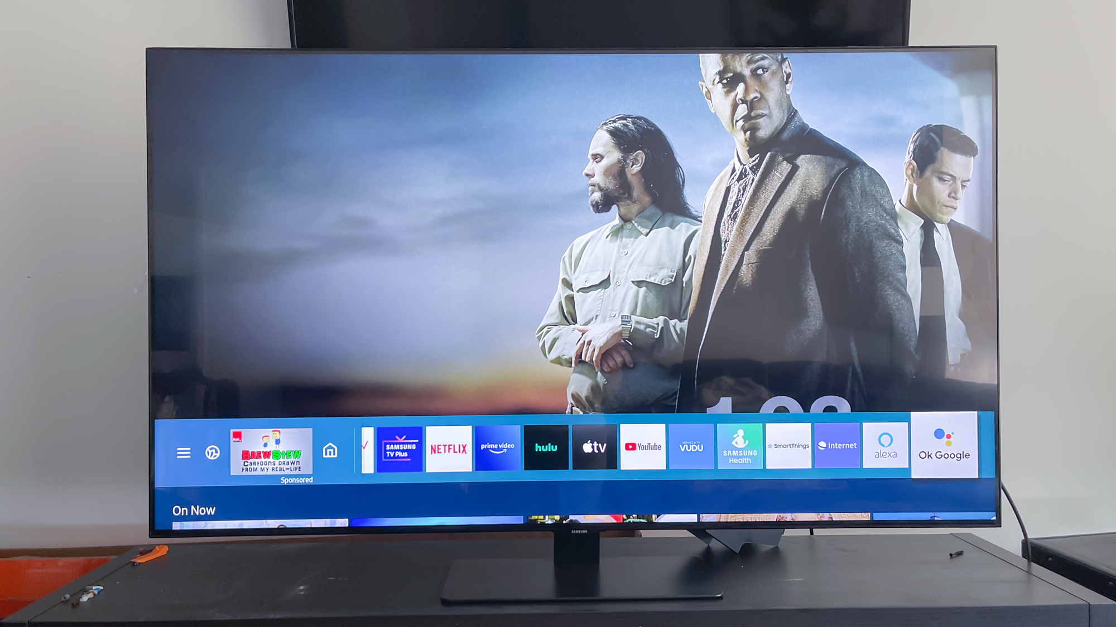Screen dimensions: 1116x627
Task: Click On Now section label
Action: pyautogui.click(x=195, y=511)
